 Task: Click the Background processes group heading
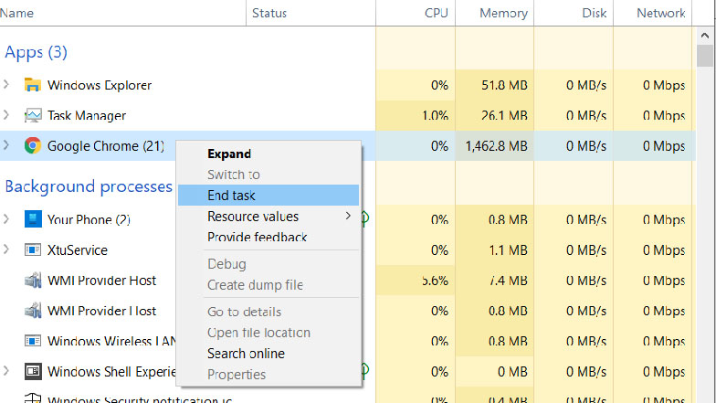[89, 186]
